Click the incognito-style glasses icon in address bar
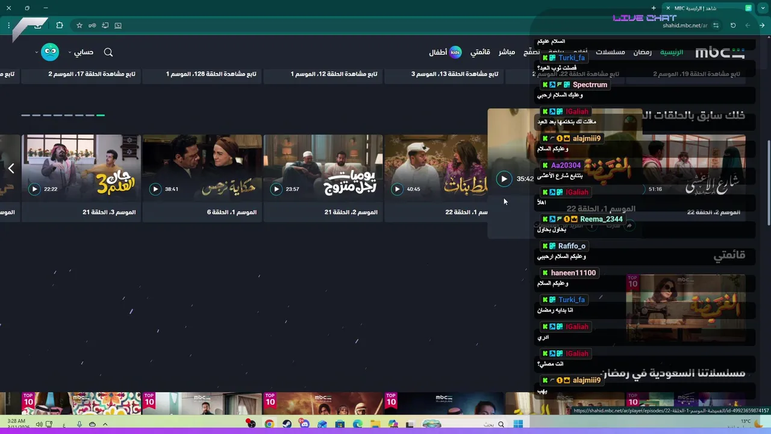The height and width of the screenshot is (434, 771). coord(92,25)
